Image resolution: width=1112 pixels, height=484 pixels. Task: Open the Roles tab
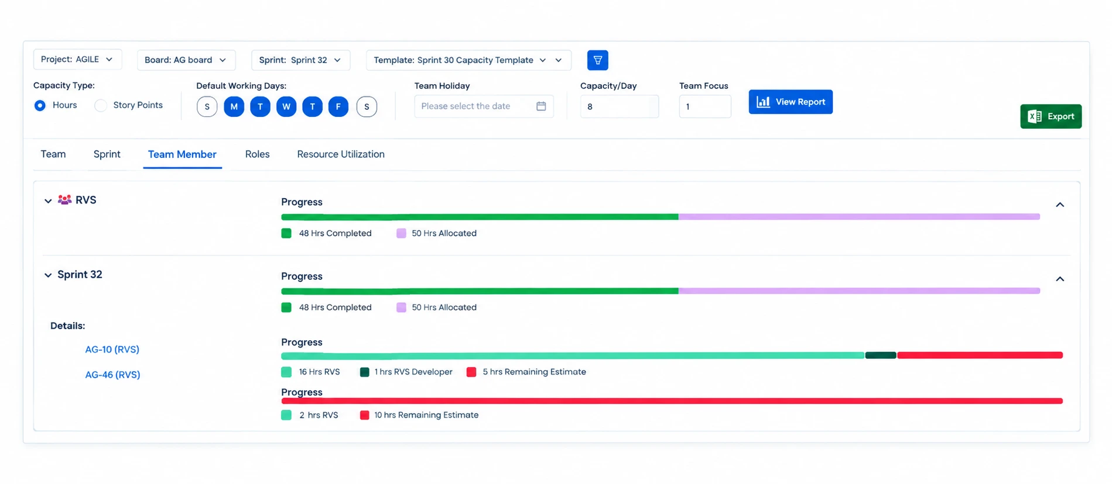[x=257, y=154]
